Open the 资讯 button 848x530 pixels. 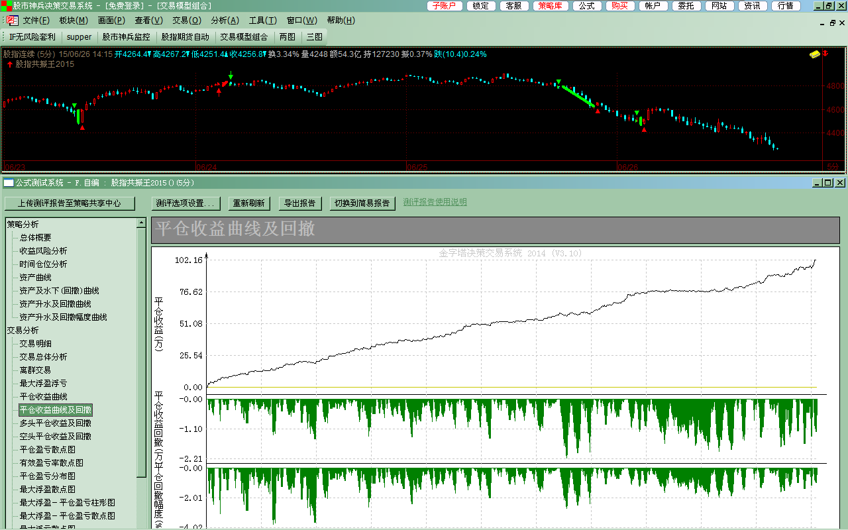pos(752,6)
